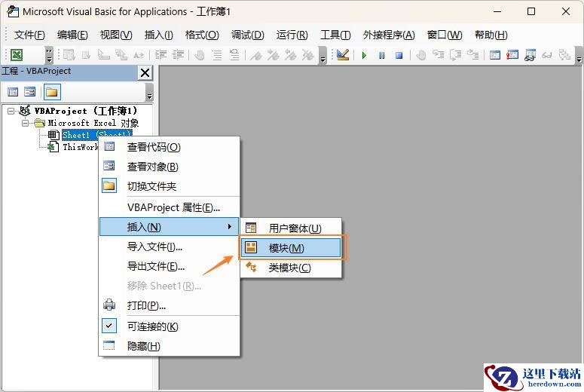This screenshot has height=392, width=584.
Task: Open the Watch Window icon
Action: click(530, 55)
